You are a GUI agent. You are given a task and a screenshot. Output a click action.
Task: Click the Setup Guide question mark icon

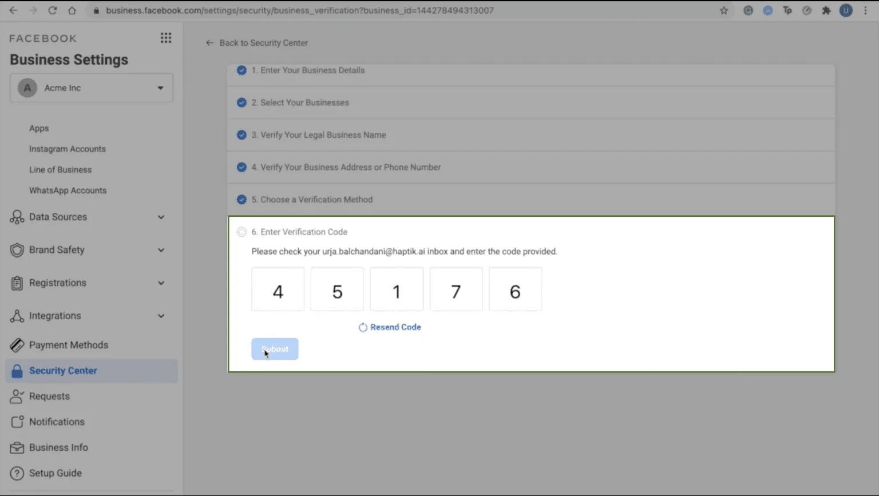[16, 473]
